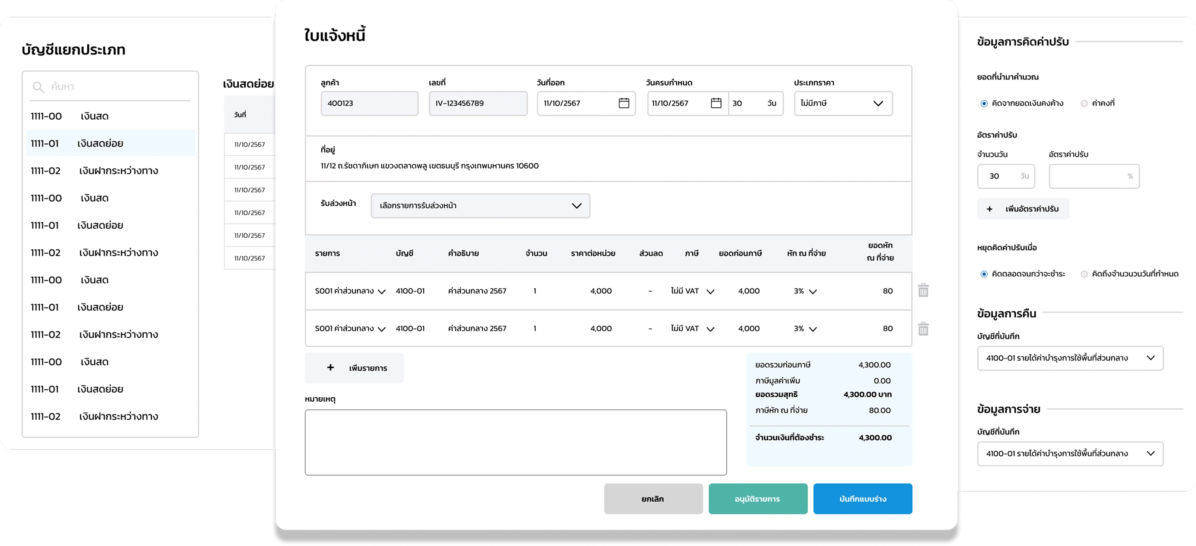This screenshot has width=1196, height=546.
Task: Open ไม่มี VAT dropdown in first row
Action: (x=710, y=291)
